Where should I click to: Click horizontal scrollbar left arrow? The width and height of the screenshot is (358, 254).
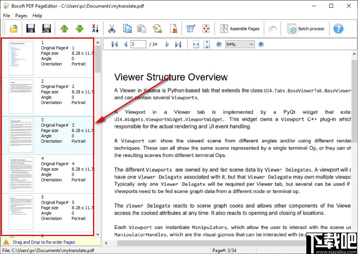(106, 243)
